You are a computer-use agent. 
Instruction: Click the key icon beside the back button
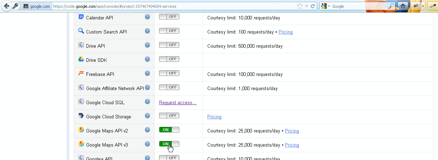coord(15,6)
